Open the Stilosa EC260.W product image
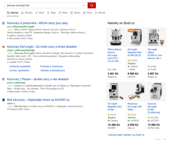 point(156,37)
